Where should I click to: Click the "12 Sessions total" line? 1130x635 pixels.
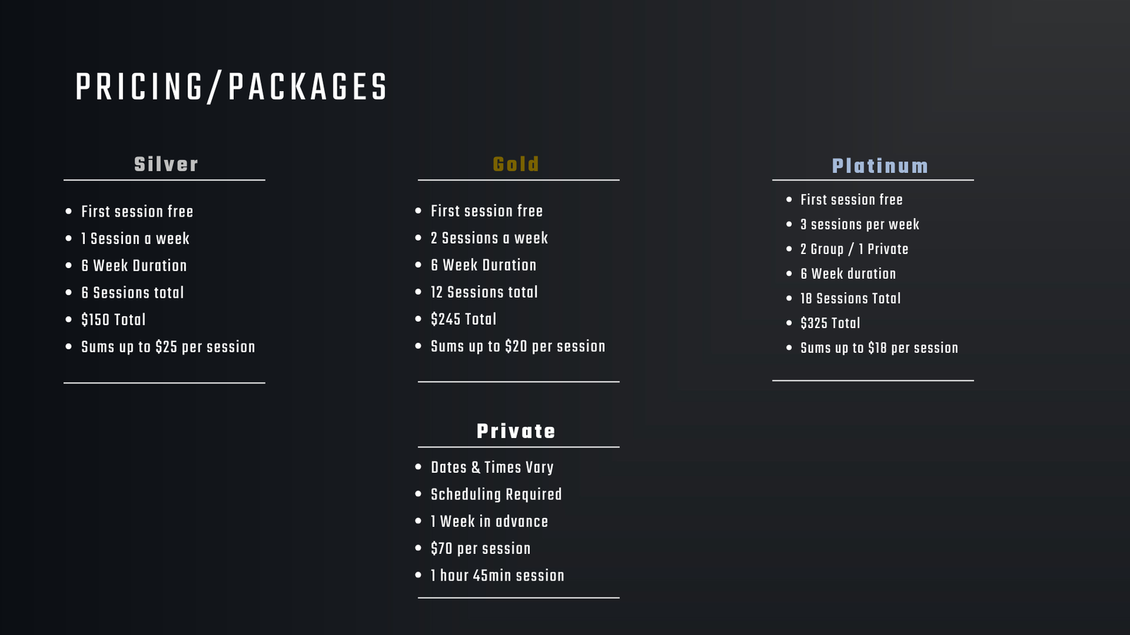click(484, 292)
